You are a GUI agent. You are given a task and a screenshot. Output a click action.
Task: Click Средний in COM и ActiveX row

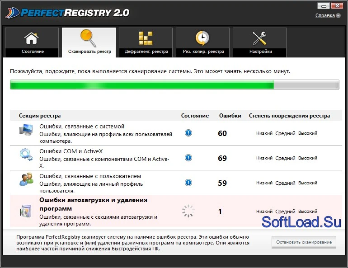(286, 158)
